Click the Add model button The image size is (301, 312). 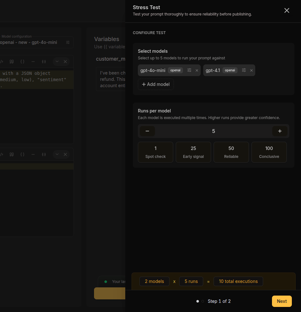[156, 84]
